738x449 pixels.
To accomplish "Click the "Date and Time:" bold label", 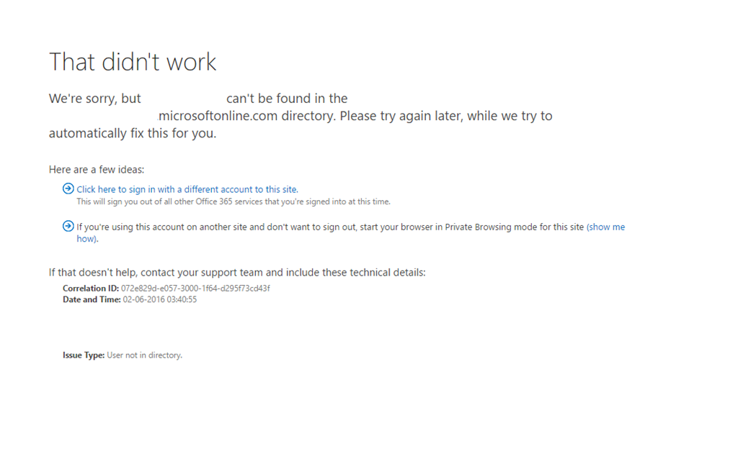I will 92,299.
